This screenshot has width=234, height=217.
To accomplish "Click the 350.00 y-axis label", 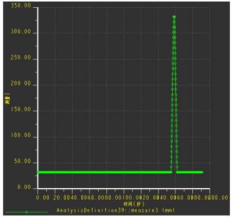I will point(21,6).
